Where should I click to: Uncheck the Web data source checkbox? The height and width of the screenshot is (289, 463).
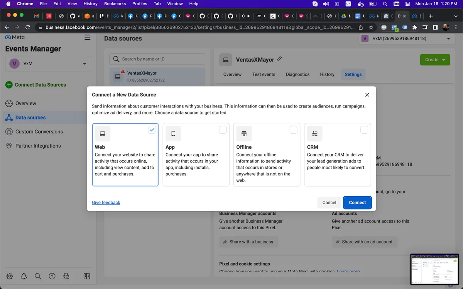[152, 130]
